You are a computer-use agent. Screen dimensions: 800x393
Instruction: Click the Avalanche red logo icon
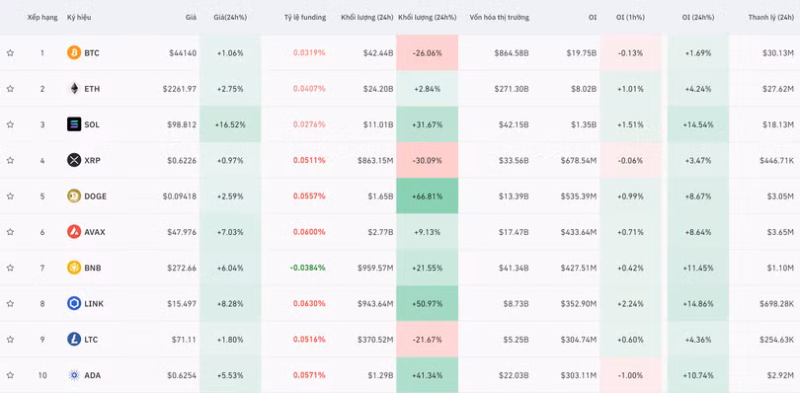coord(74,232)
